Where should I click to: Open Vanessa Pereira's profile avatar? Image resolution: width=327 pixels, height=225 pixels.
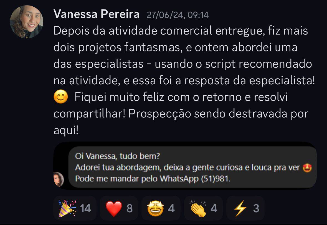(27, 22)
